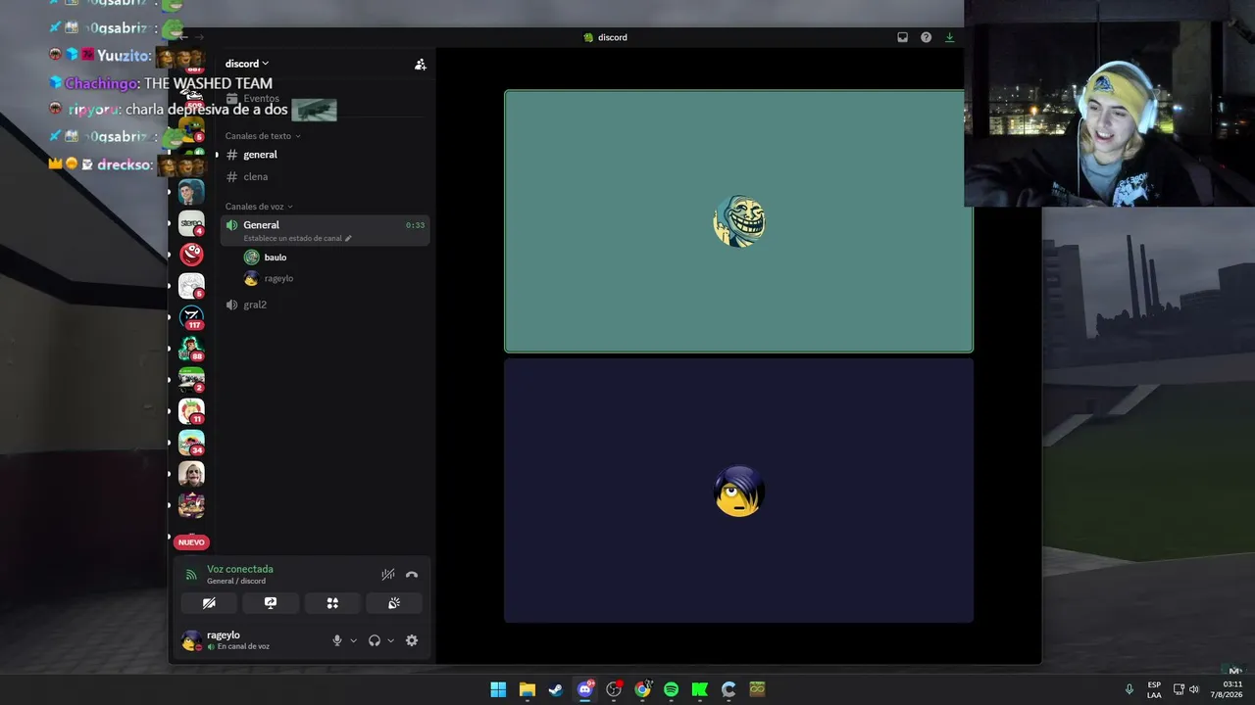Screen dimensions: 1255x705
Task: Open the help question mark icon
Action: tap(926, 37)
